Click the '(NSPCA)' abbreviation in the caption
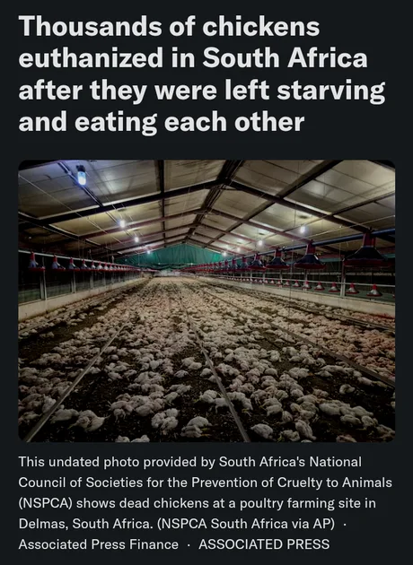The height and width of the screenshot is (565, 413). (x=46, y=503)
